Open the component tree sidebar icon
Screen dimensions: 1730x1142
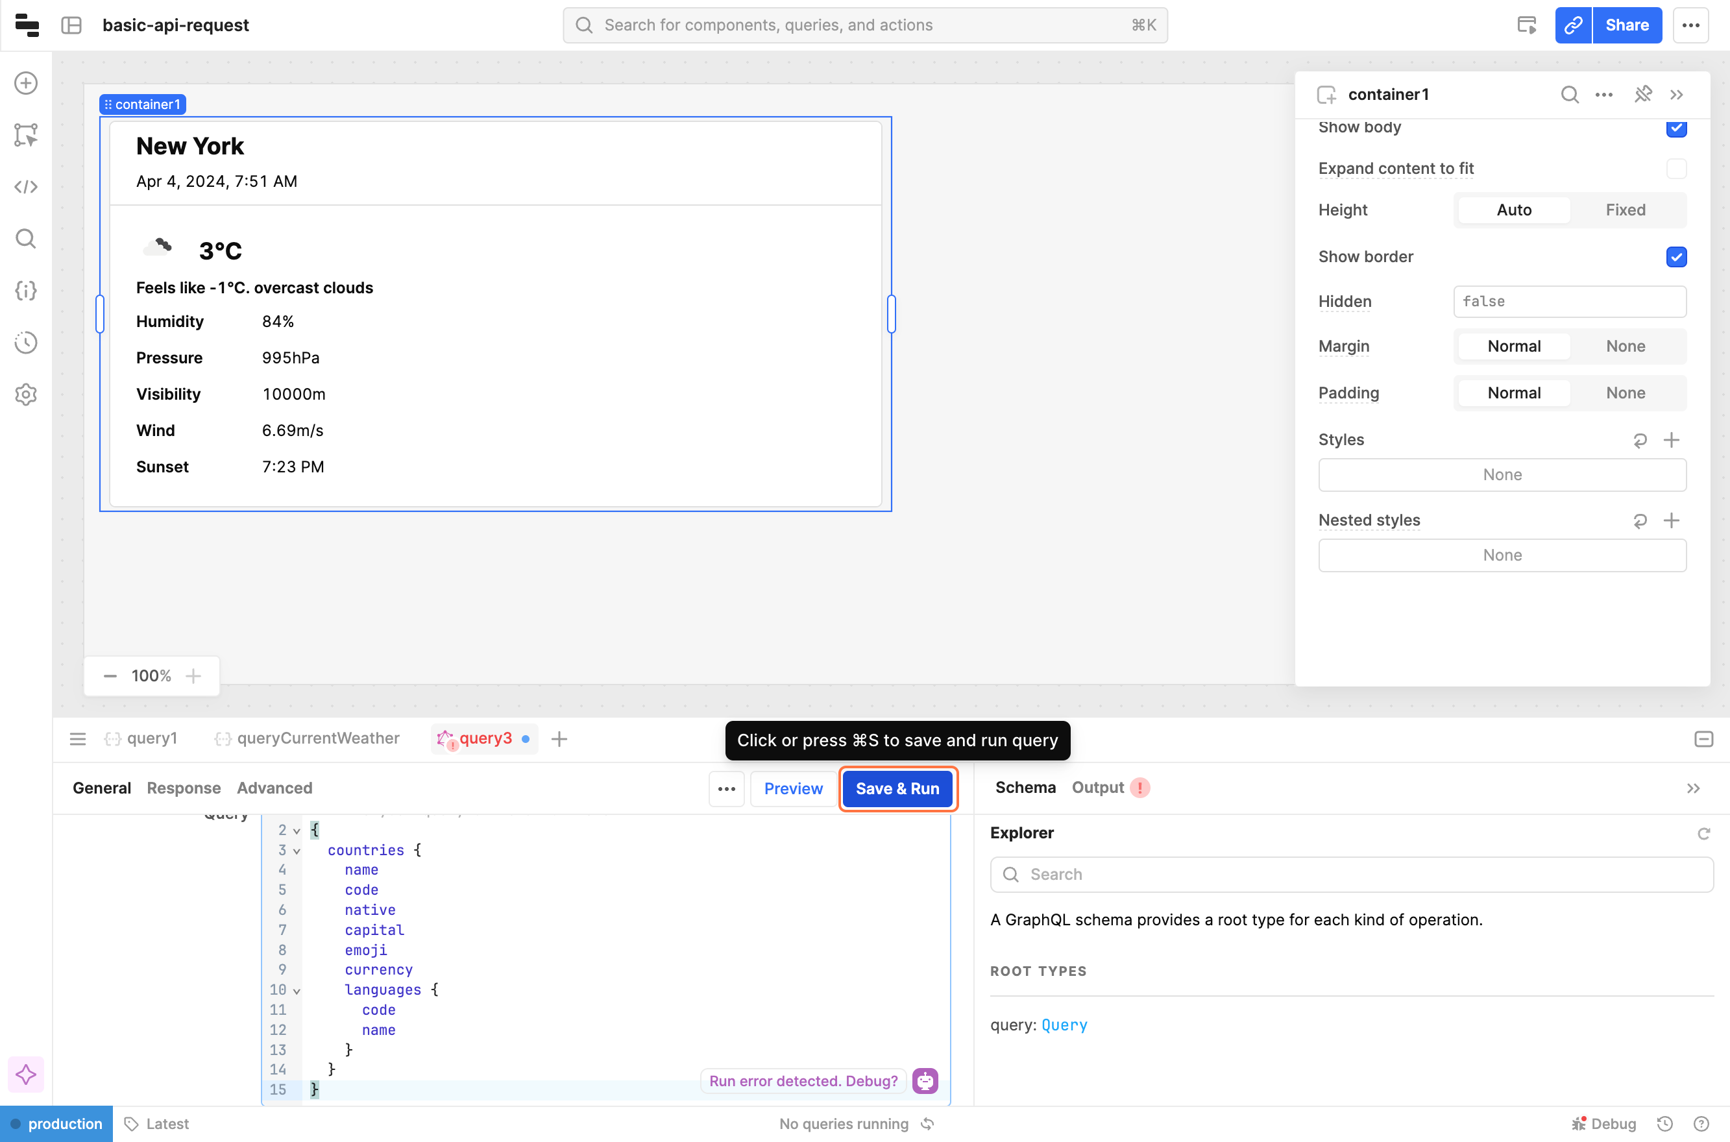pos(26,135)
